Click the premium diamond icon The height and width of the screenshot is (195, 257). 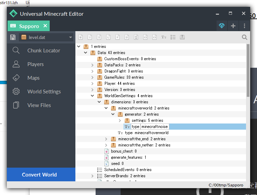pos(222,26)
